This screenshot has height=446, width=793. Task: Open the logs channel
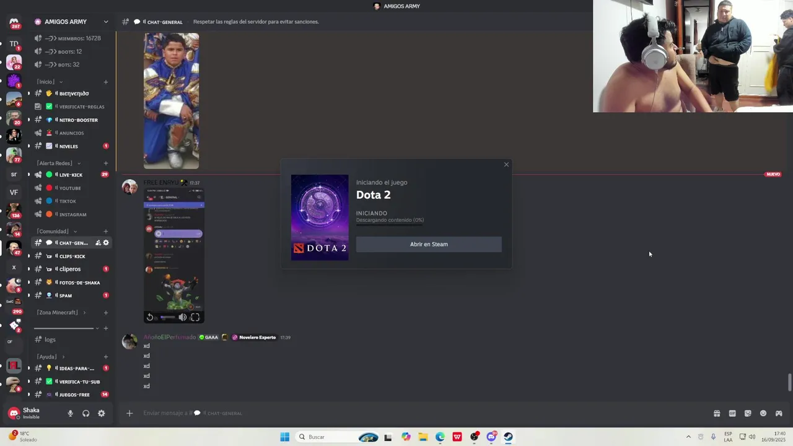[72, 339]
